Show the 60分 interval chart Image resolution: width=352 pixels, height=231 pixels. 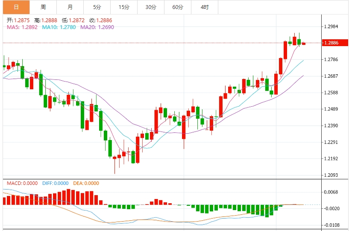tap(178, 7)
